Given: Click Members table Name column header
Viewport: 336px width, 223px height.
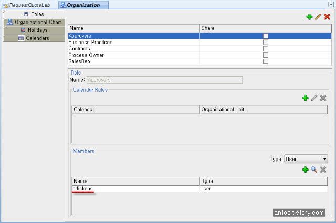Looking at the screenshot, I should pos(135,181).
